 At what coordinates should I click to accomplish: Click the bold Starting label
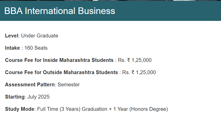[x=15, y=97]
